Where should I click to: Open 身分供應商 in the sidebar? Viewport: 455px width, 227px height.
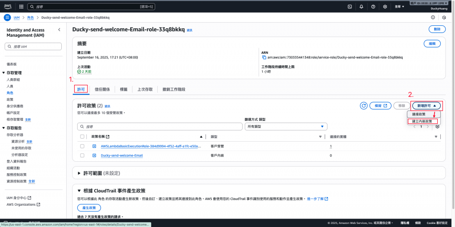coord(15,106)
